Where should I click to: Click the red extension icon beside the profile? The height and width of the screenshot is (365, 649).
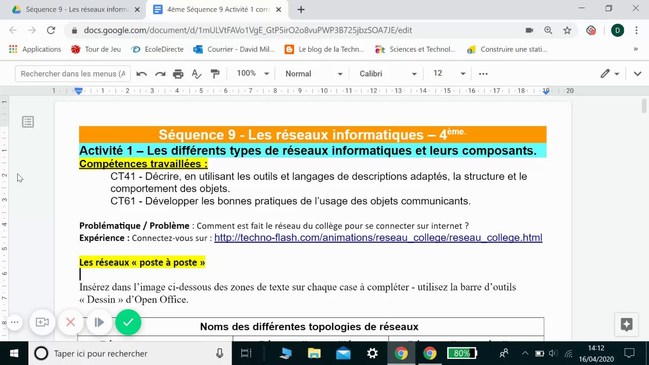click(x=591, y=30)
